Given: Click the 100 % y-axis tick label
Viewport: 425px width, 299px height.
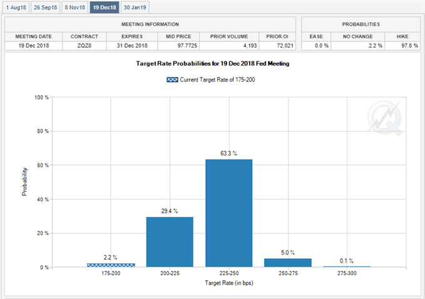Looking at the screenshot, I should [x=41, y=97].
